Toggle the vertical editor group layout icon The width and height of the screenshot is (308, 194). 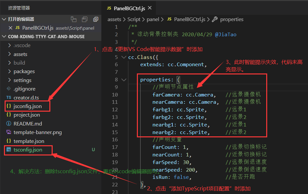click(73, 19)
